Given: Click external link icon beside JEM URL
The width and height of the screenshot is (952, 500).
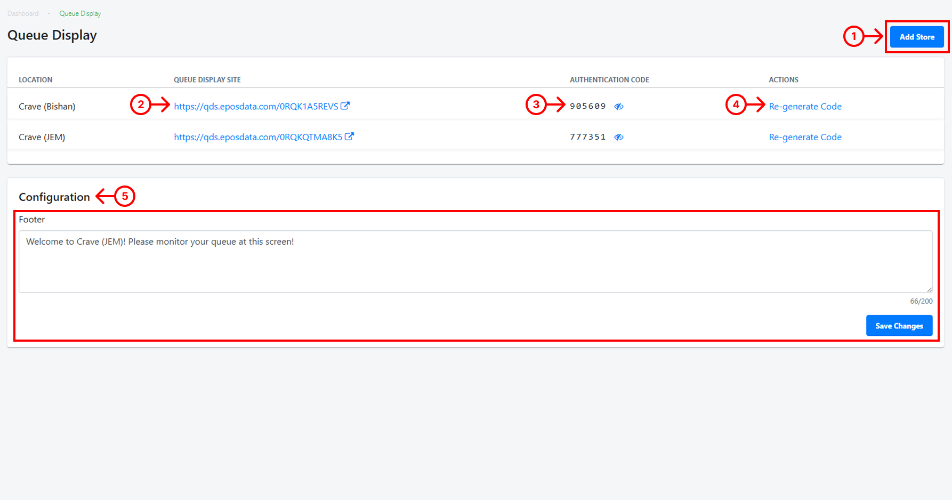Looking at the screenshot, I should tap(350, 136).
